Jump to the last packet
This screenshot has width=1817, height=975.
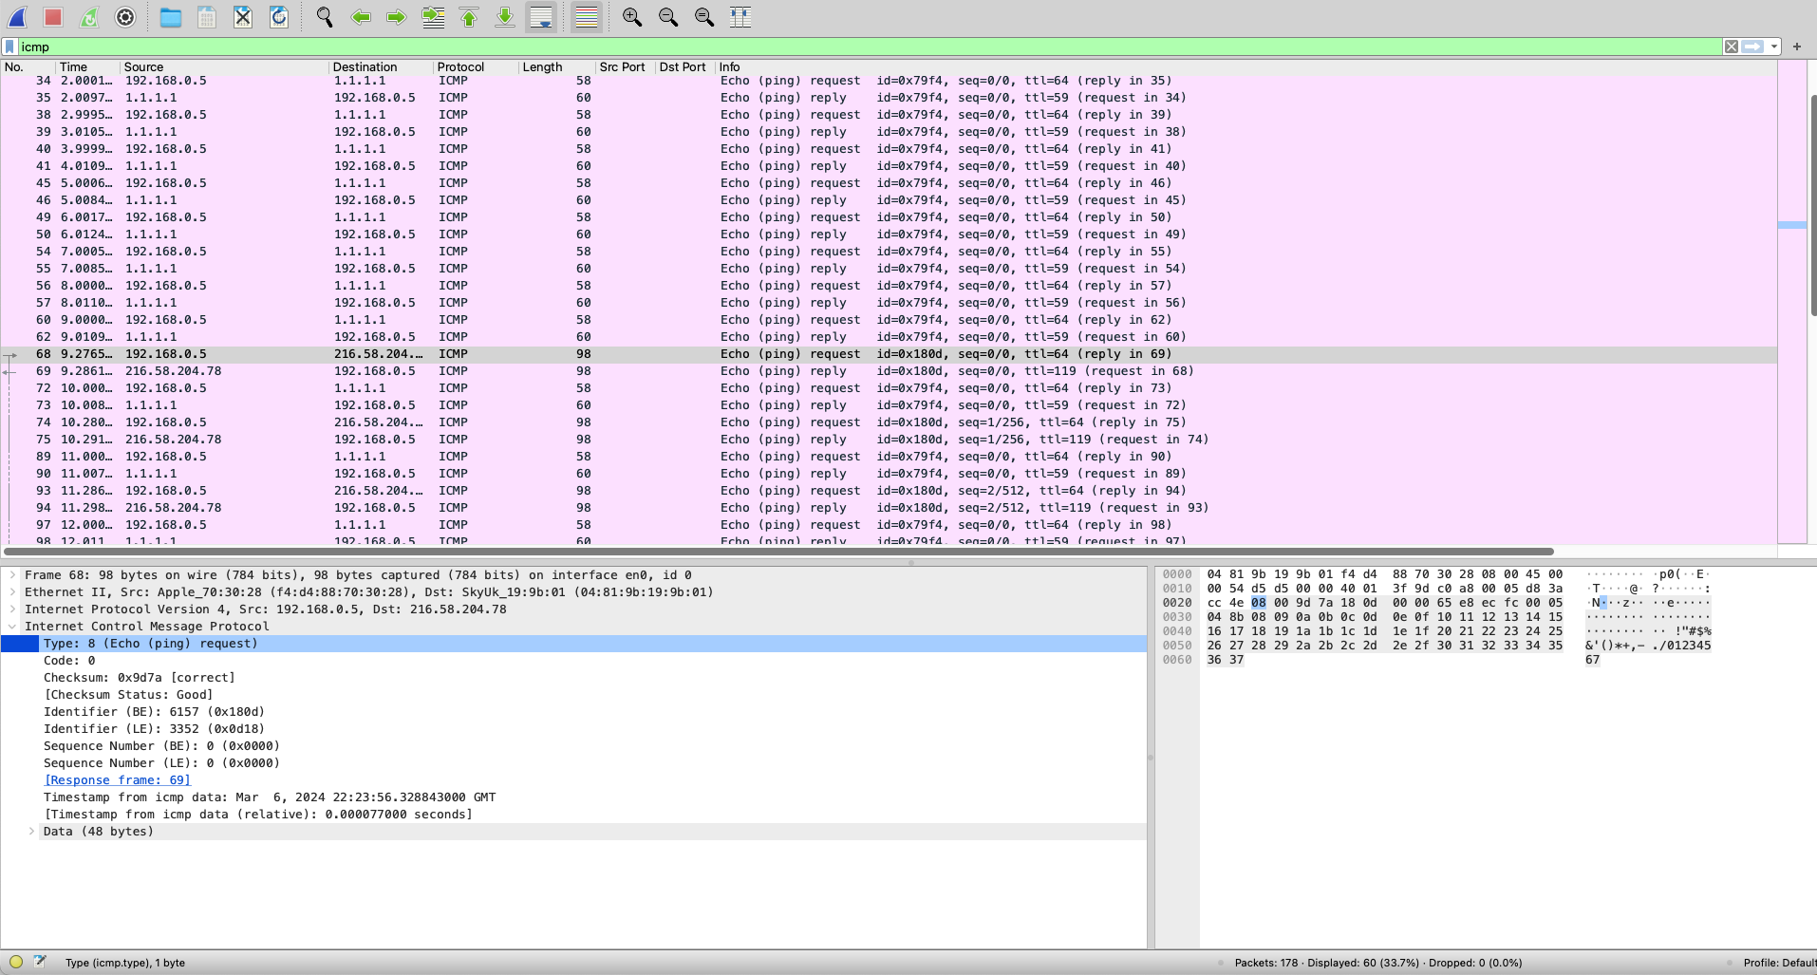[x=505, y=17]
